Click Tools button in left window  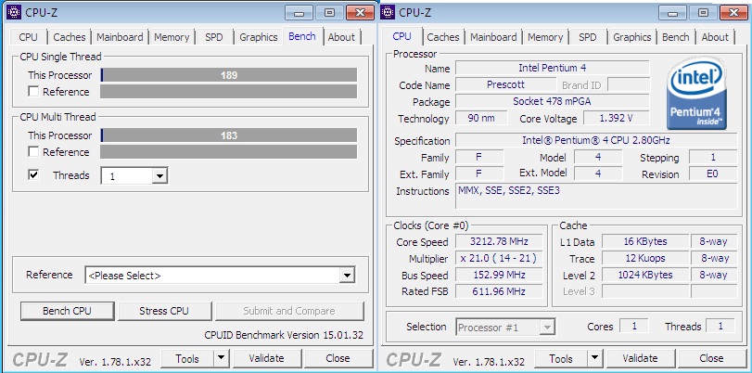(x=187, y=357)
